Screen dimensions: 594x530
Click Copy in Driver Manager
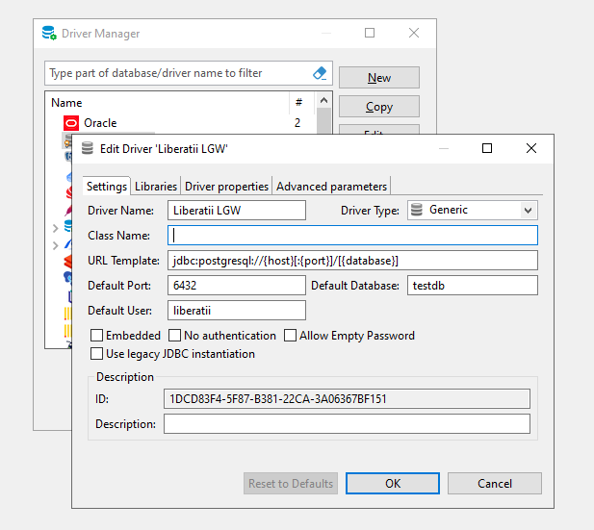click(x=379, y=107)
